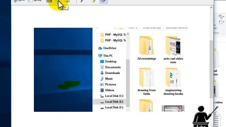Select the unlabeled folder in bottom row
Viewport: 226px width, 127px height.
tap(146, 105)
